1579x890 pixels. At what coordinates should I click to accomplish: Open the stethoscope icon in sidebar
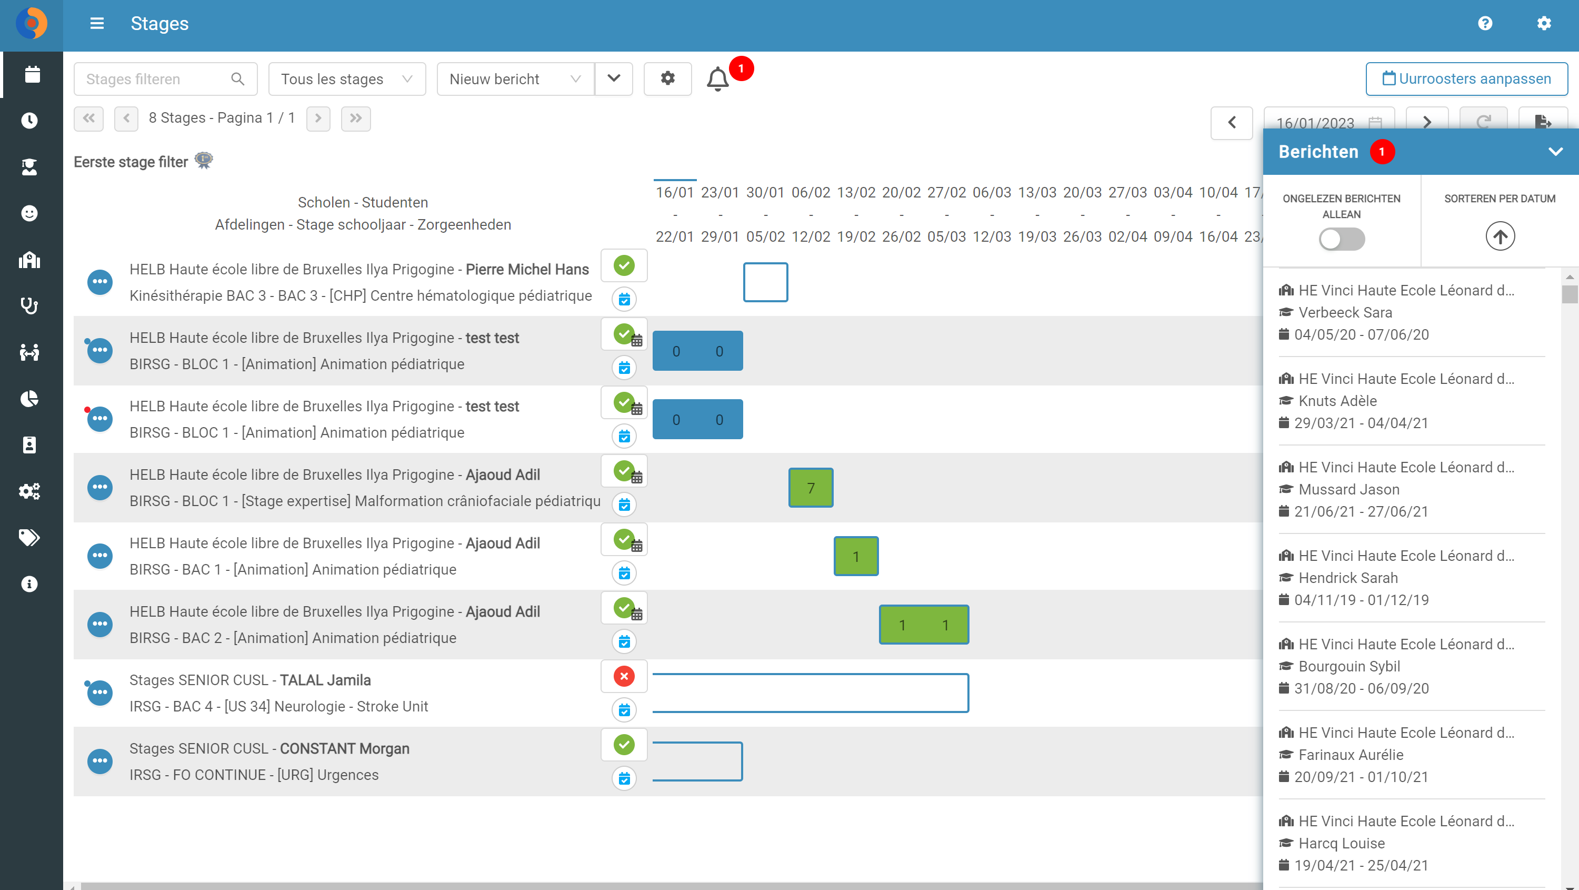click(x=29, y=305)
